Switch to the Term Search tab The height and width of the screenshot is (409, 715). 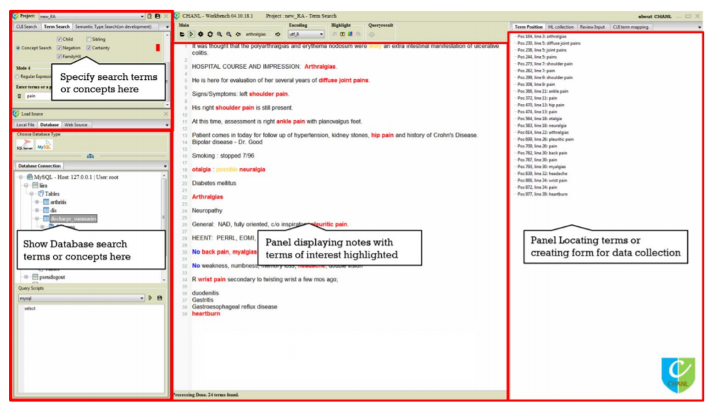tap(56, 27)
